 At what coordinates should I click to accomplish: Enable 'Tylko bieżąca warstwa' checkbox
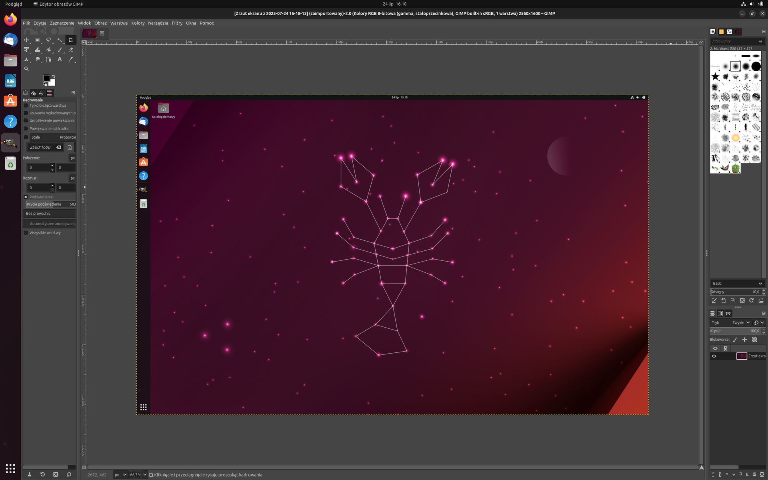coord(26,106)
